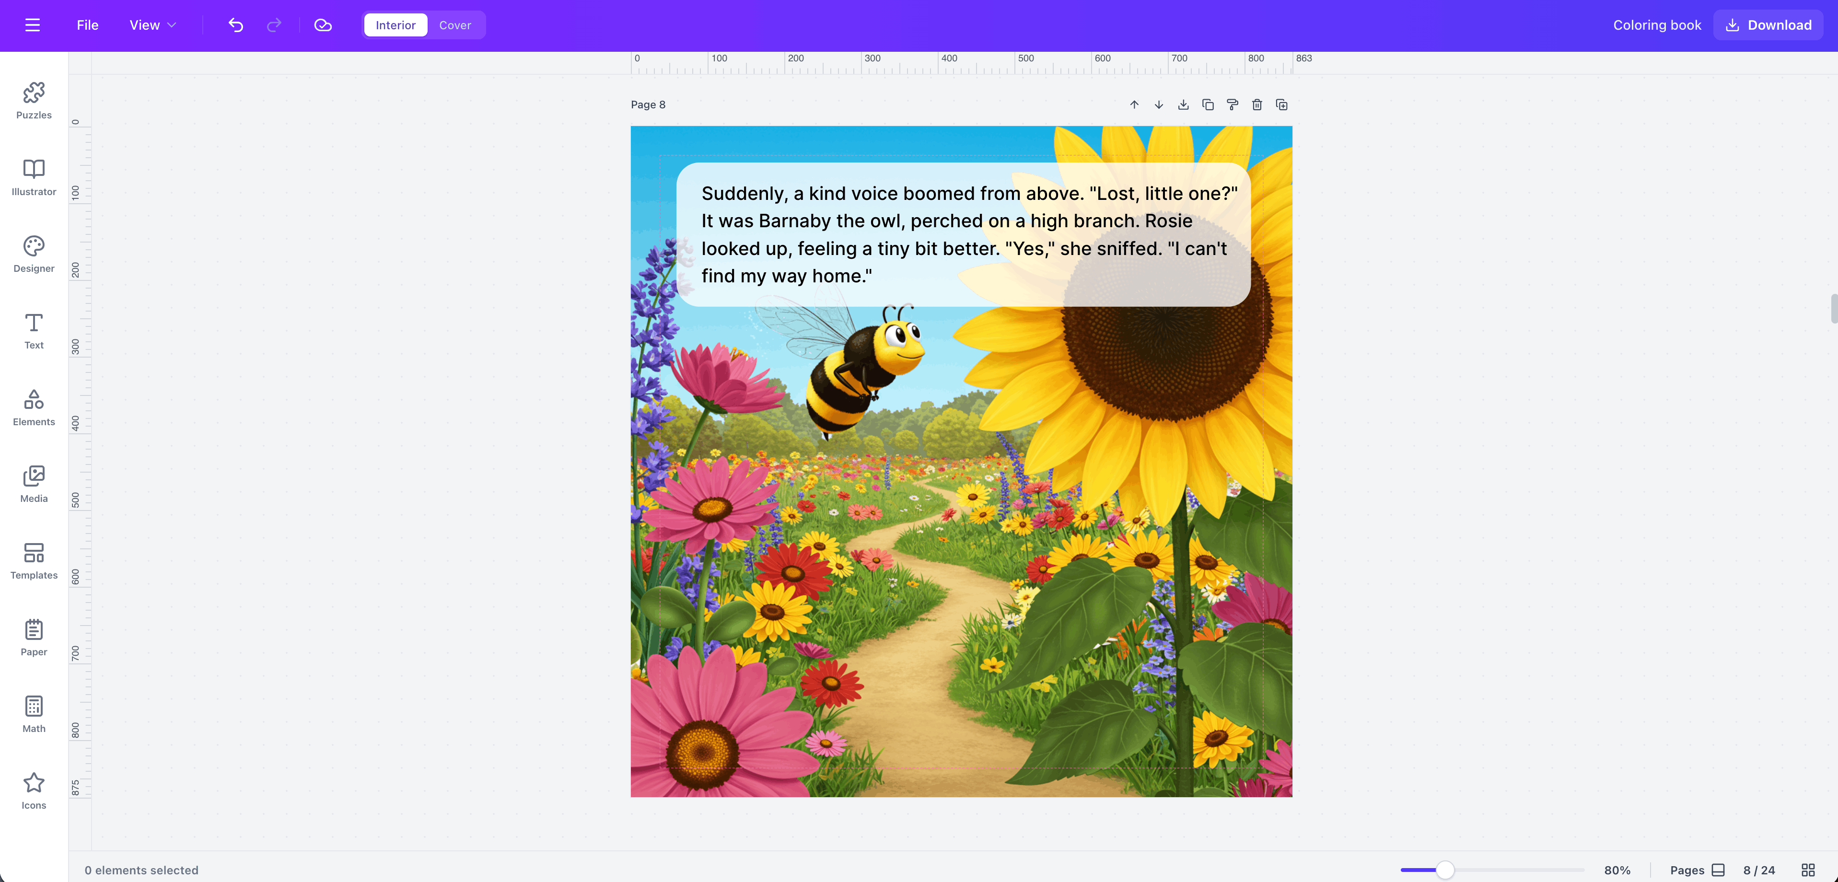
Task: Open the Illustrator panel
Action: tap(34, 178)
